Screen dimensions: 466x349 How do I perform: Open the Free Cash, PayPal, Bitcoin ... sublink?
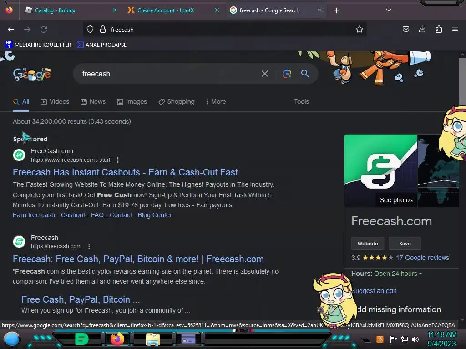(x=81, y=299)
